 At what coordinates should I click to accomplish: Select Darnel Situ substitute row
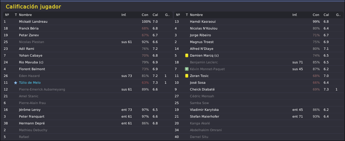259,137
